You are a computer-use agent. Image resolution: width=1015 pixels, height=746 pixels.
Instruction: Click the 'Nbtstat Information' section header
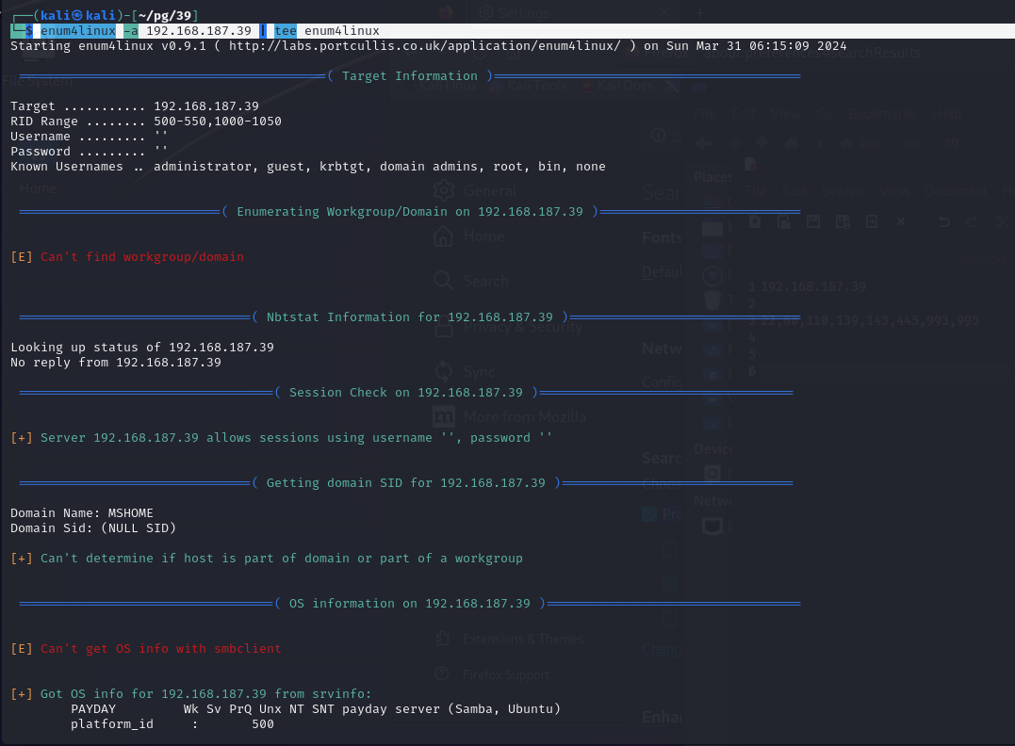click(410, 317)
